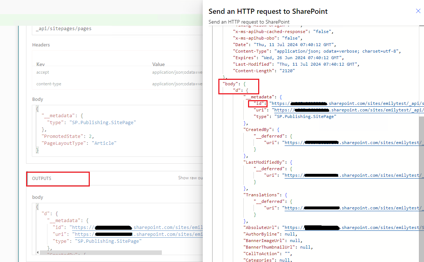Select the content-type header row

119,84
